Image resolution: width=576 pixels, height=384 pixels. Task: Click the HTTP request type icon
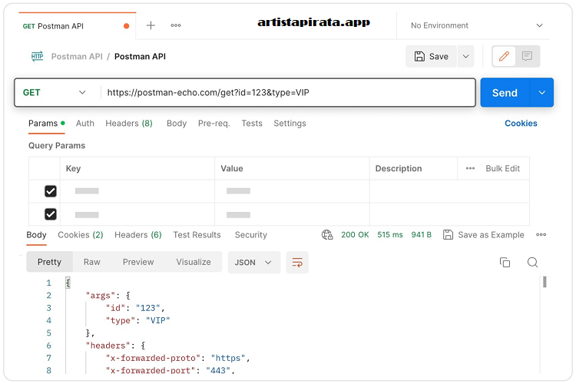coord(37,56)
